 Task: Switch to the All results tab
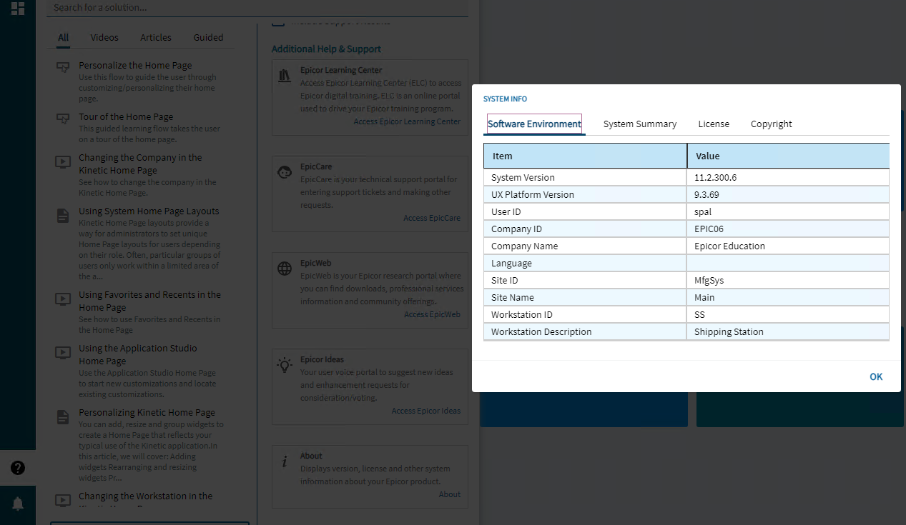(x=64, y=37)
